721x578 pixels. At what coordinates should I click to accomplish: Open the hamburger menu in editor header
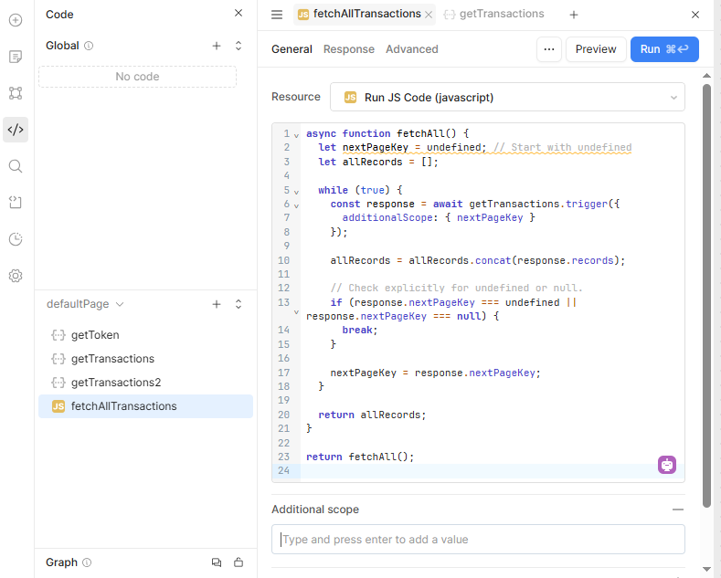tap(277, 15)
